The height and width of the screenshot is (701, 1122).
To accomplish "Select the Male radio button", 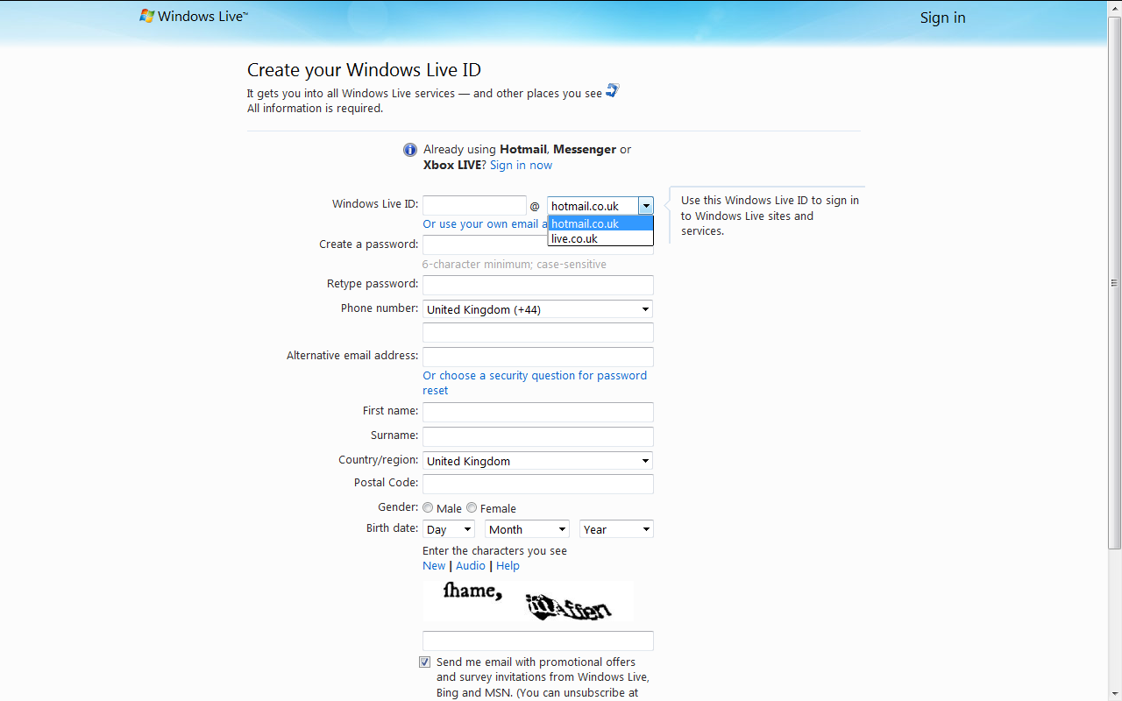I will 428,507.
